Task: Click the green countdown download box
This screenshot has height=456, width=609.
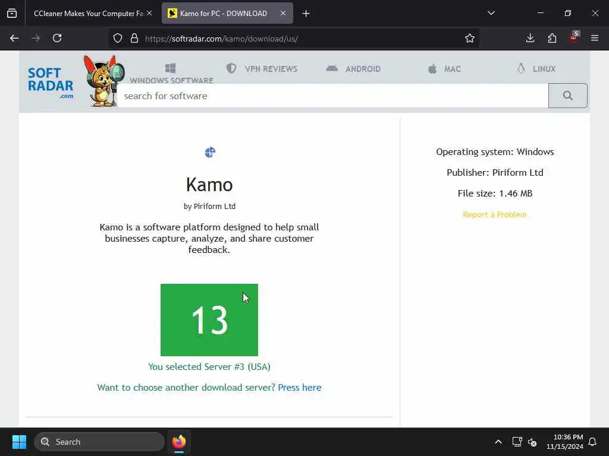Action: 209,320
